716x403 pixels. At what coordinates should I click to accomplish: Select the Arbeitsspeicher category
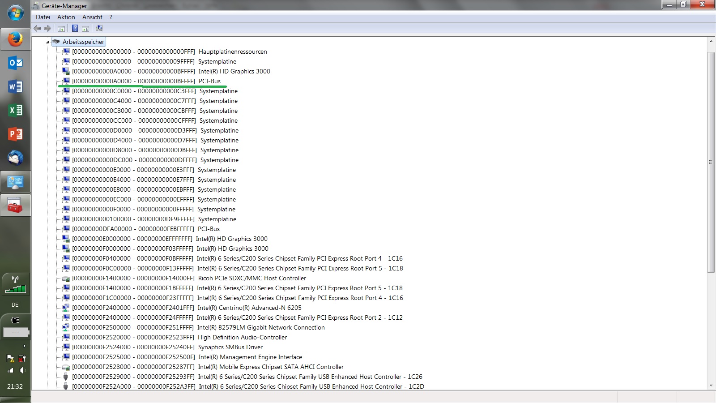(83, 42)
